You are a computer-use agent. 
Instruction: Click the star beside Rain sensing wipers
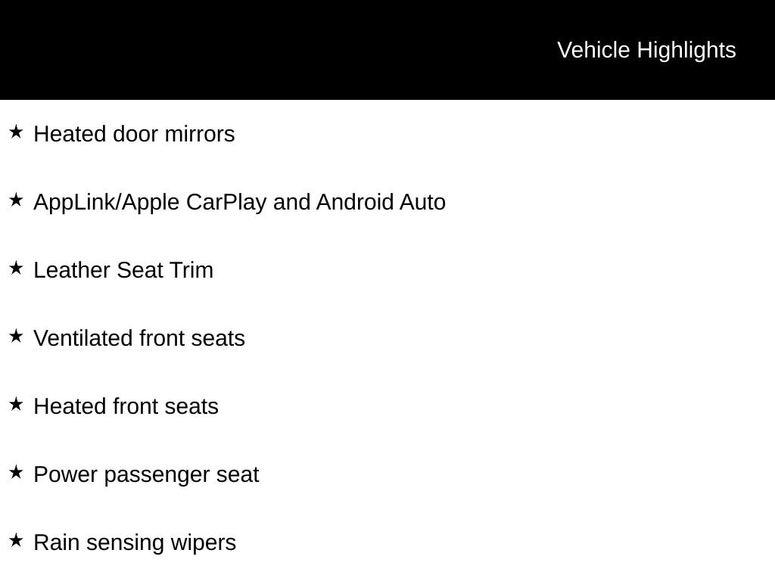[x=16, y=541]
